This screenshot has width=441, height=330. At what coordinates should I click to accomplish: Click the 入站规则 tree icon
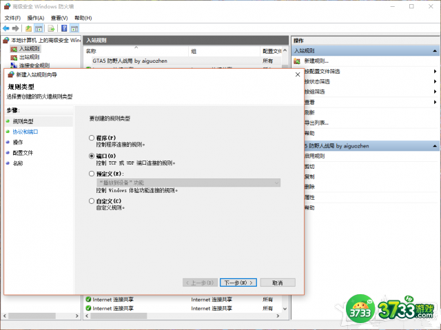coord(14,49)
